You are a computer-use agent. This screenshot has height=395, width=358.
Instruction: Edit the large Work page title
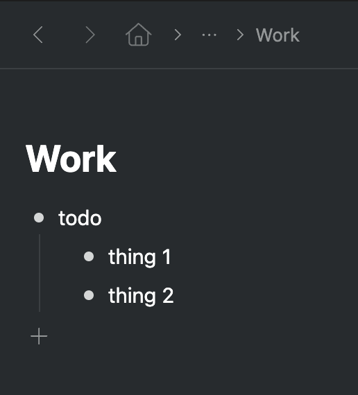pyautogui.click(x=71, y=159)
